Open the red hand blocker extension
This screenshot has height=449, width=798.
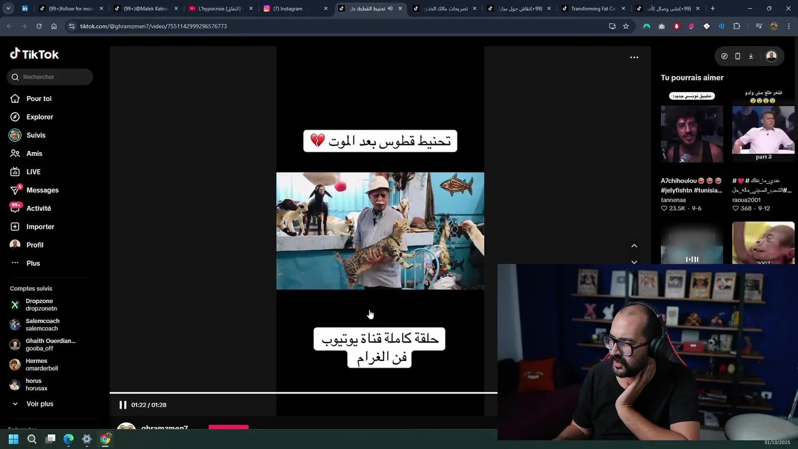coord(676,26)
